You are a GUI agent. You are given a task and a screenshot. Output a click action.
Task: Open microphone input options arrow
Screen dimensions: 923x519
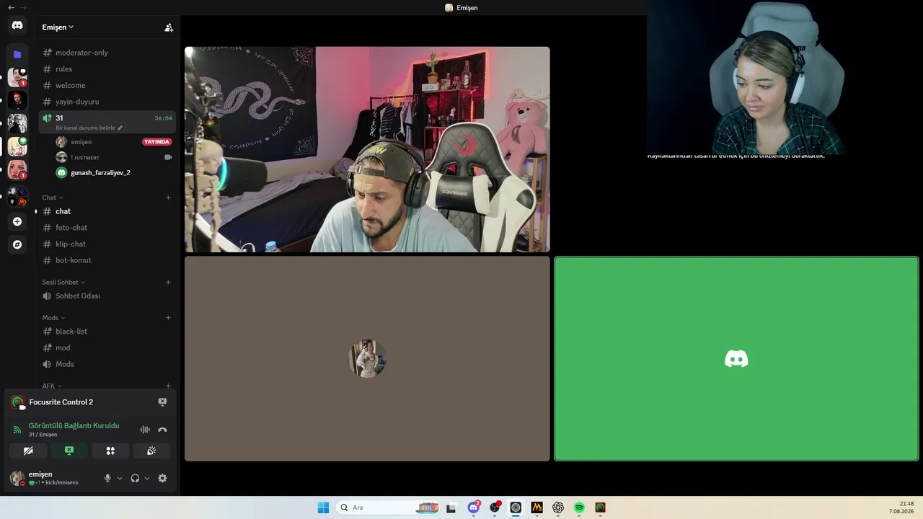tap(120, 478)
